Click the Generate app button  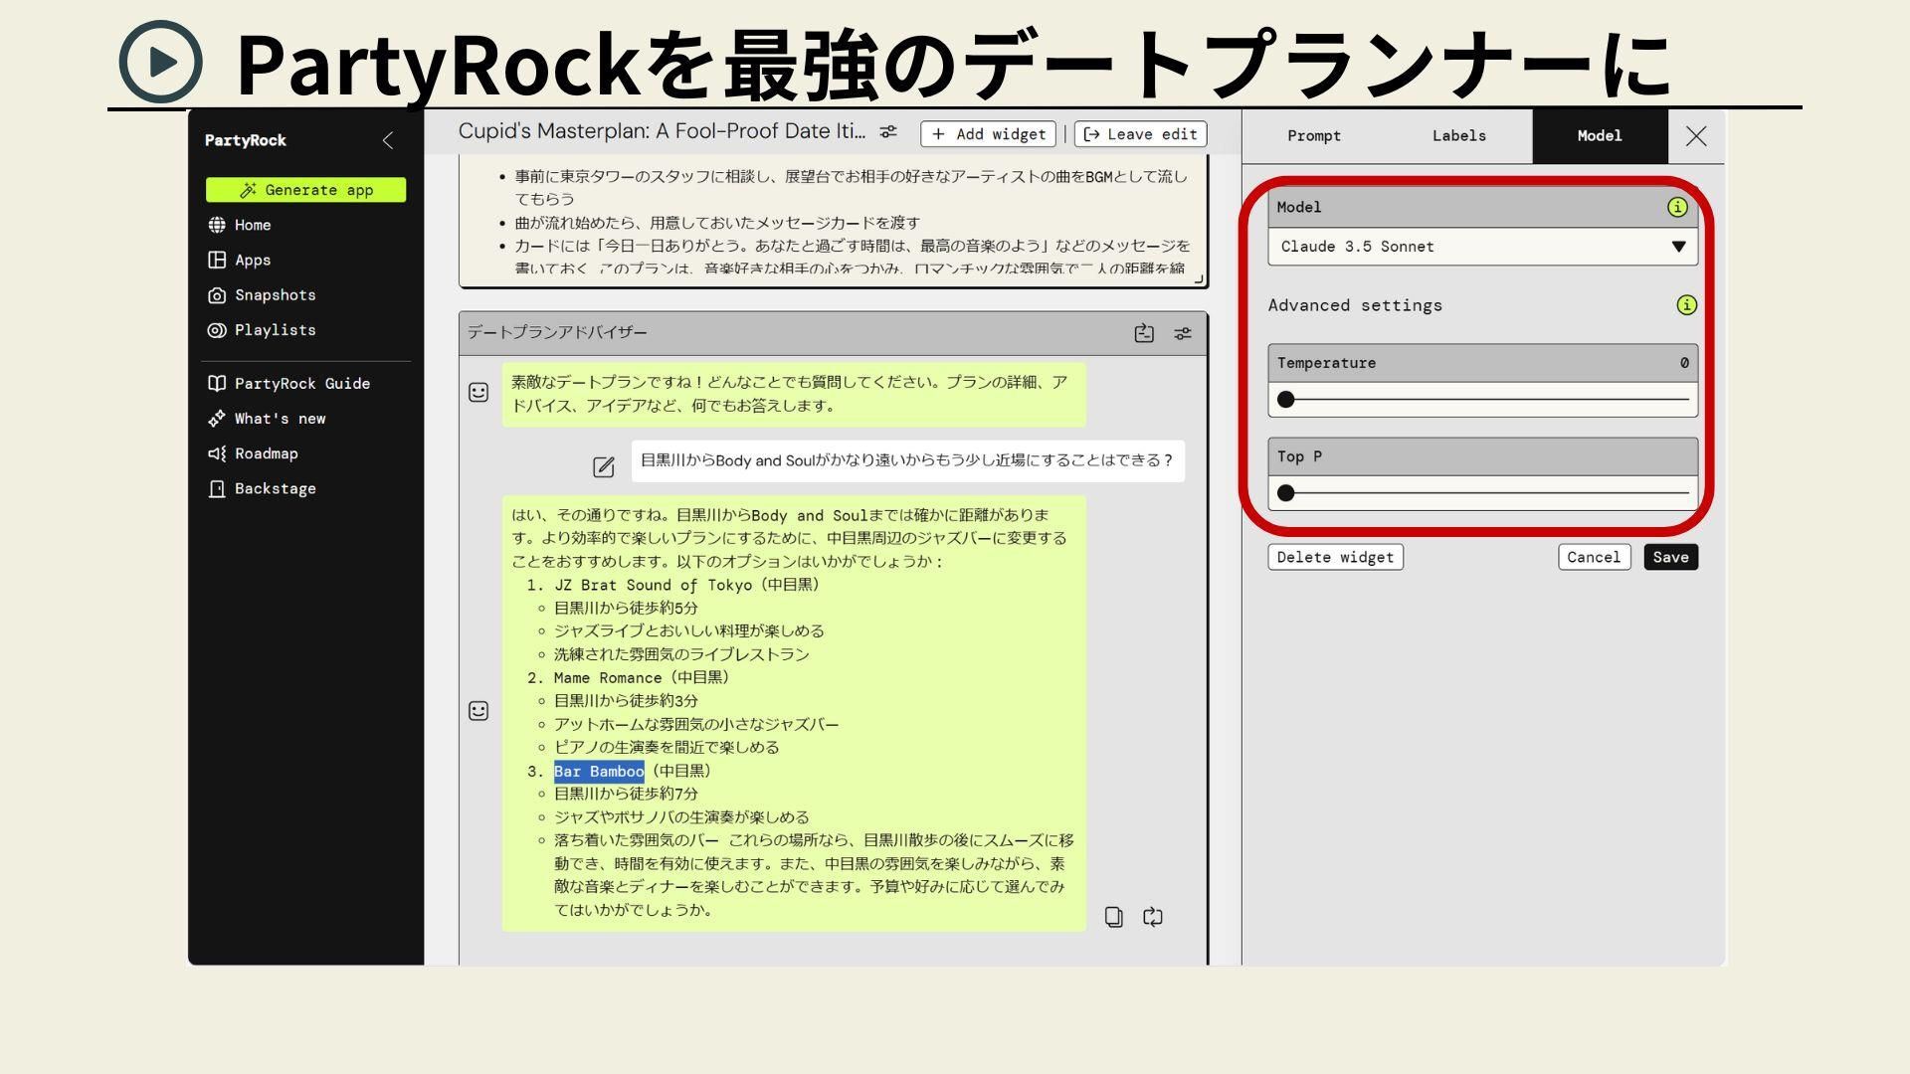pyautogui.click(x=305, y=190)
